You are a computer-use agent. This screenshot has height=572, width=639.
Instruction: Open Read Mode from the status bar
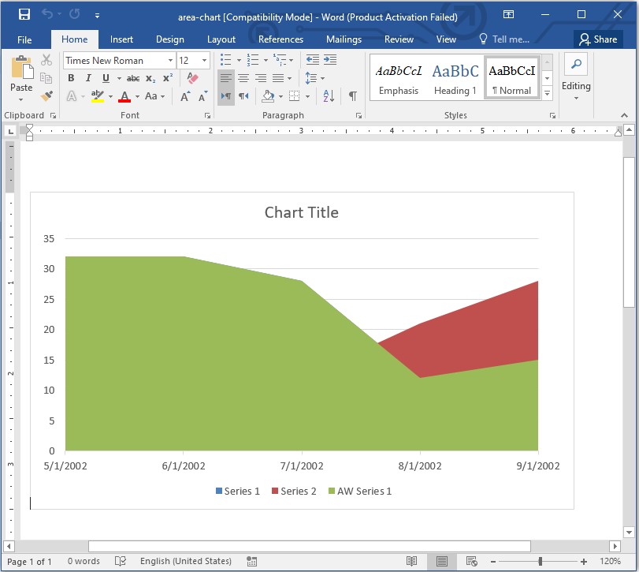tap(412, 561)
